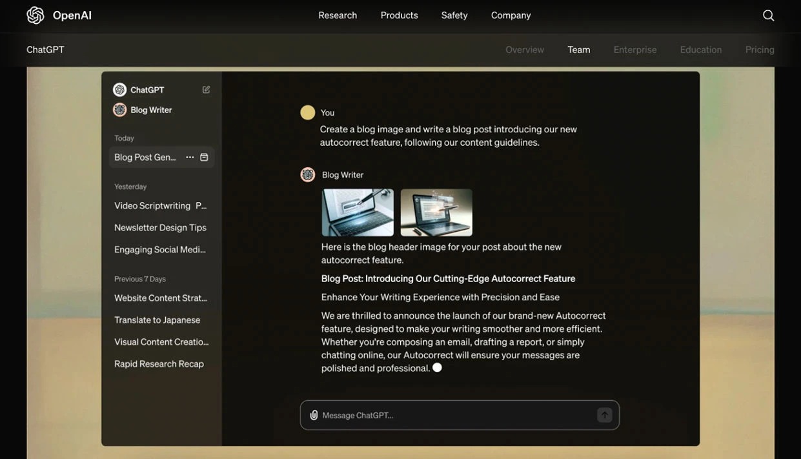Open the first generated laptop image
This screenshot has width=801, height=459.
coord(358,212)
